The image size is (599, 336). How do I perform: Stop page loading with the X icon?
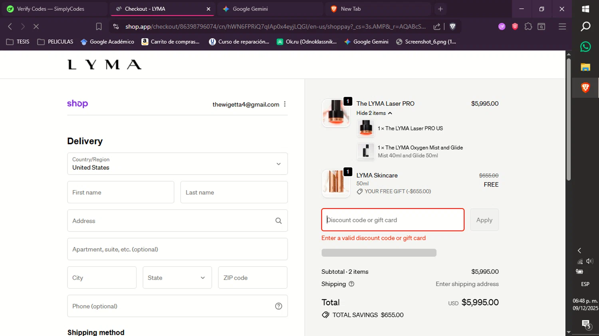36,27
